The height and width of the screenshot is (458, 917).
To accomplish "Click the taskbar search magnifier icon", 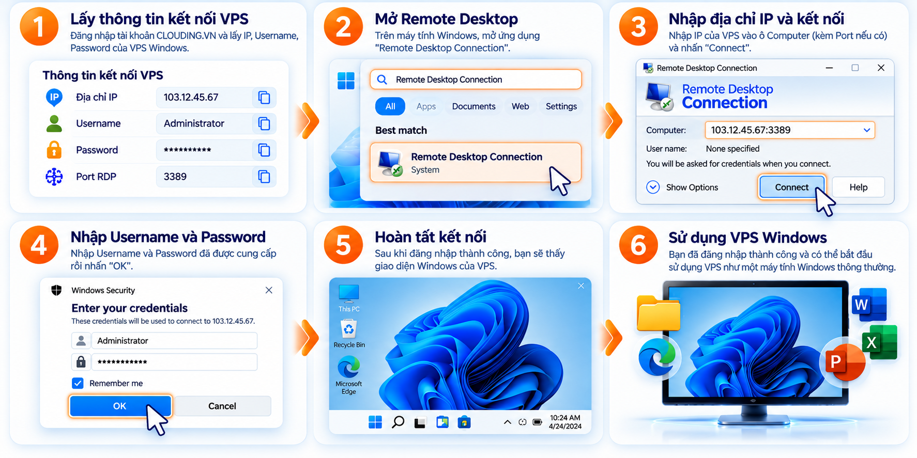I will pyautogui.click(x=398, y=422).
